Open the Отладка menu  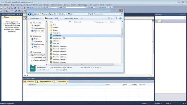46,5
